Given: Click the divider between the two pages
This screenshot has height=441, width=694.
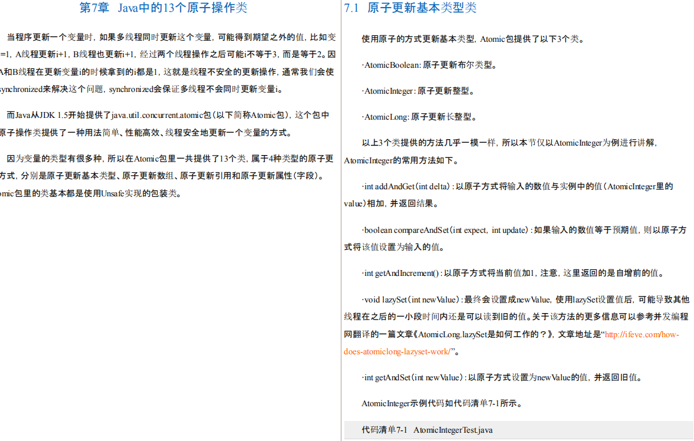Looking at the screenshot, I should tap(340, 220).
